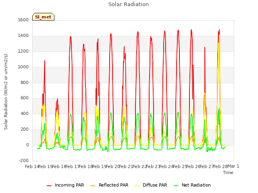This screenshot has width=258, height=193.
Task: Click the Feb 14 x-axis label
Action: (x=32, y=166)
